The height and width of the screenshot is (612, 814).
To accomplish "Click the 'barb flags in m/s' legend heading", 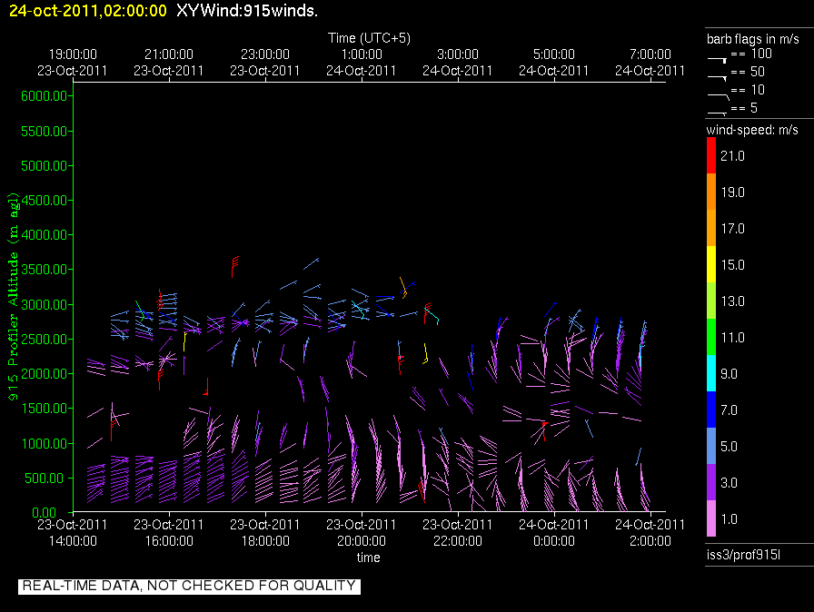I will tap(753, 39).
